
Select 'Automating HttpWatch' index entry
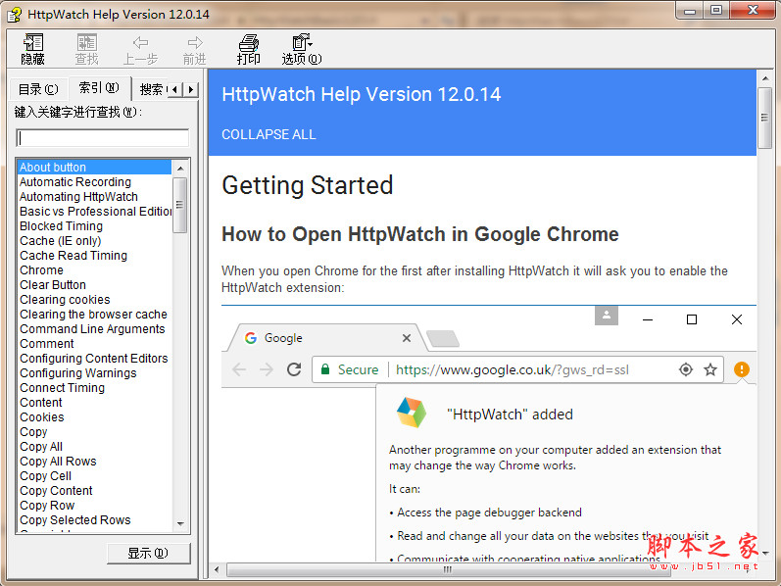coord(78,196)
